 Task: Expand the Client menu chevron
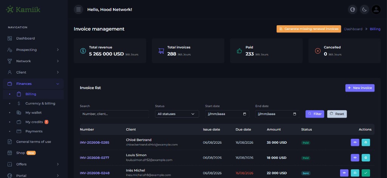[58, 72]
